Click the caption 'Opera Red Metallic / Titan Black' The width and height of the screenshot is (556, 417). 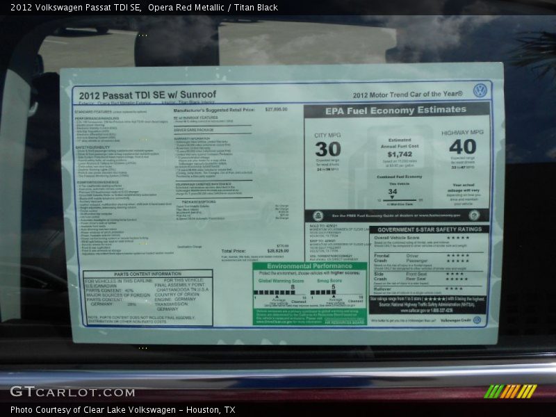coord(213,7)
